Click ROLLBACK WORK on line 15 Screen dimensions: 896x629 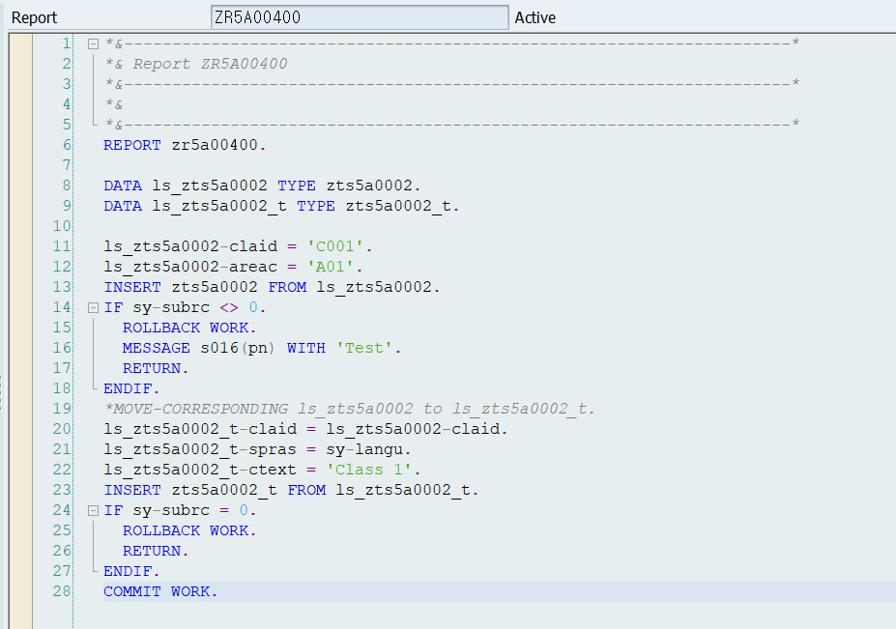[189, 328]
